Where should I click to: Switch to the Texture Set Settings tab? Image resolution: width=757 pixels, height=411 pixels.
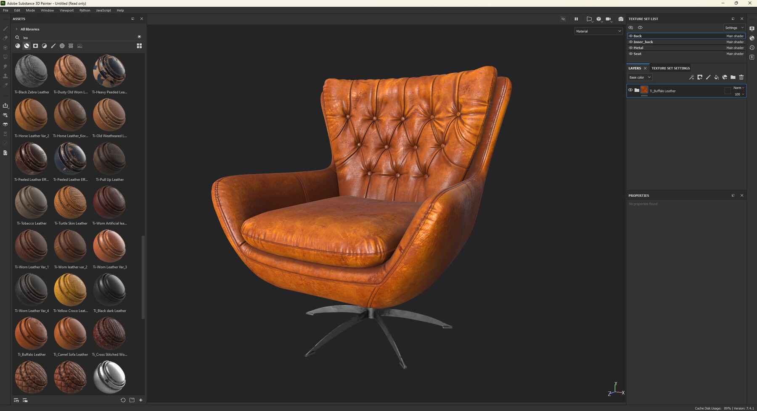pos(670,68)
